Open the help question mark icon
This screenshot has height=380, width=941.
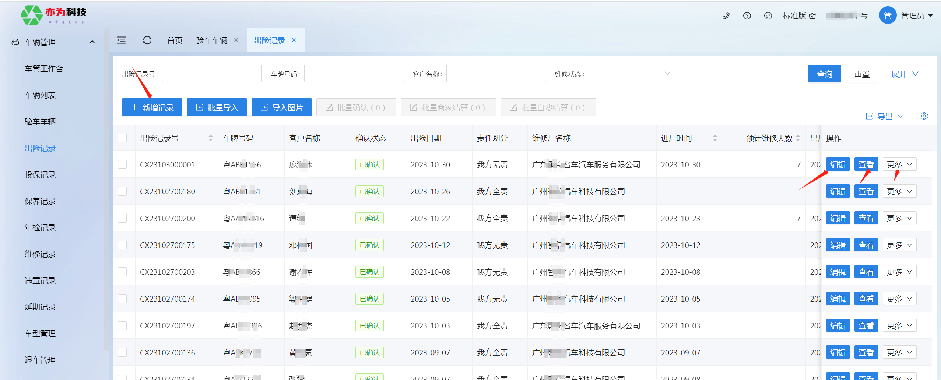coord(747,16)
